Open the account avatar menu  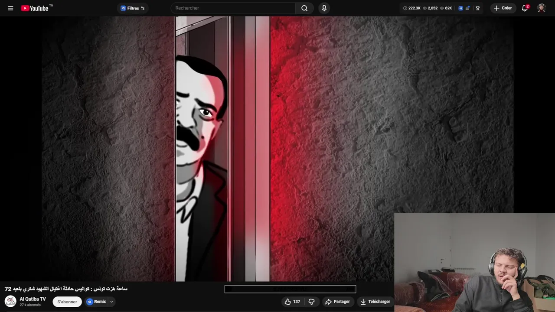[541, 8]
